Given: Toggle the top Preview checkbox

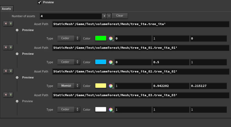Looking at the screenshot, I should coord(39,2).
